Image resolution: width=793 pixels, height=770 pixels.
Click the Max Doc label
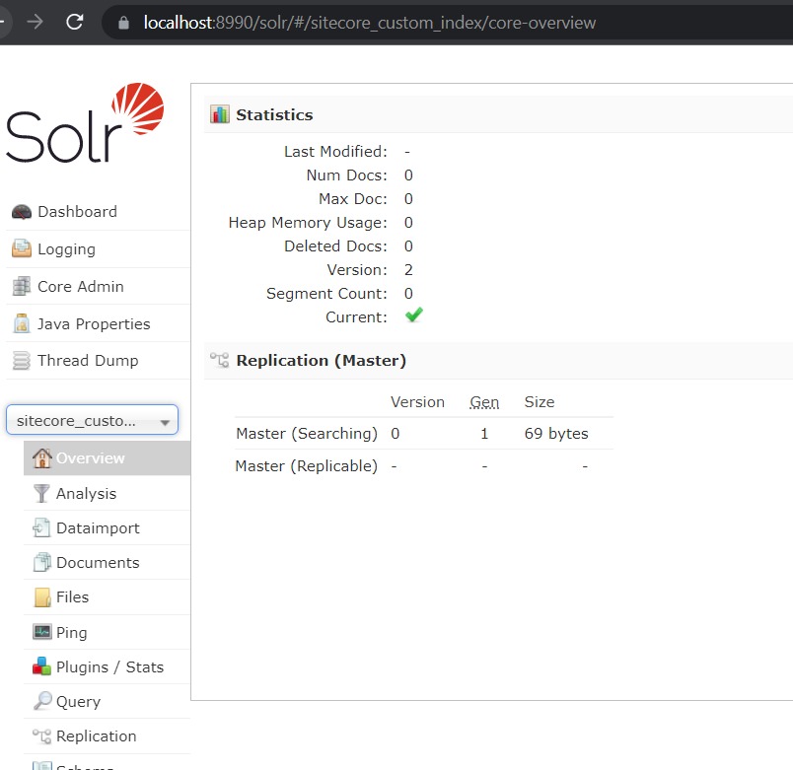click(x=353, y=199)
